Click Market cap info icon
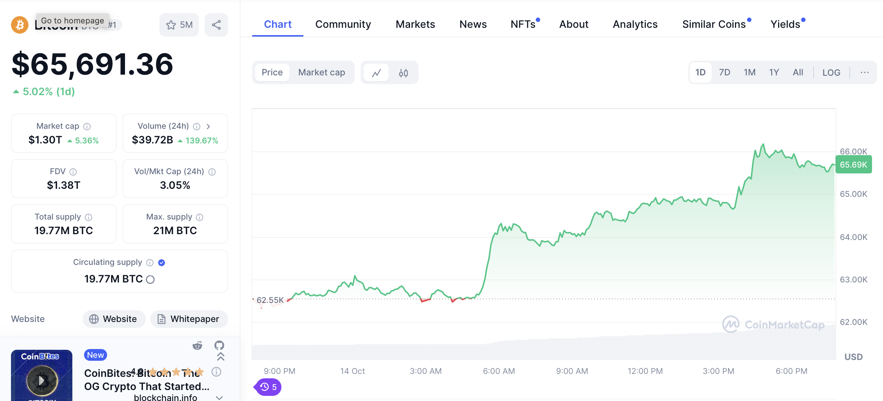Screen dimensions: 883x401 [87, 127]
